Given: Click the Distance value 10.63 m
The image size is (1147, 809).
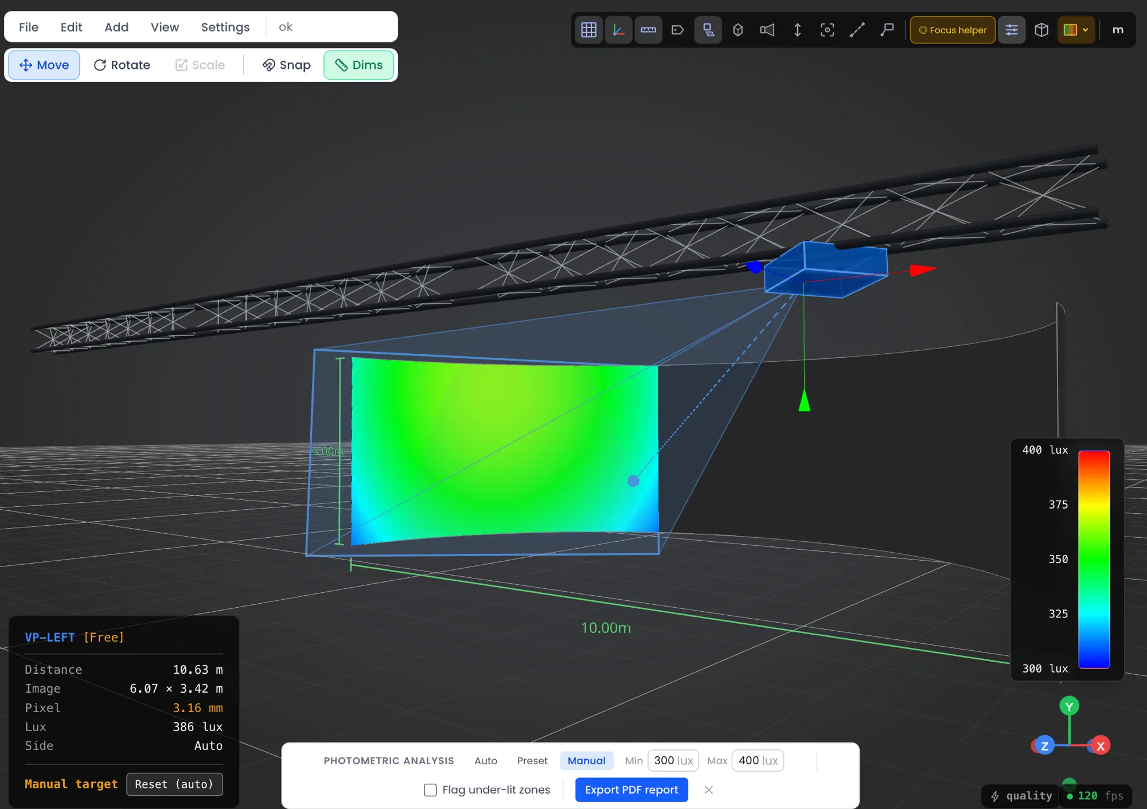Looking at the screenshot, I should click(x=198, y=670).
